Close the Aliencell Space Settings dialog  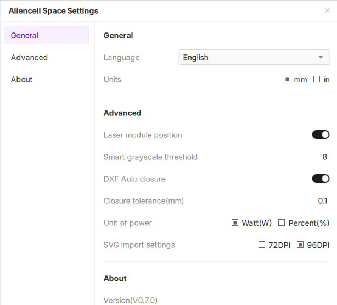click(327, 10)
